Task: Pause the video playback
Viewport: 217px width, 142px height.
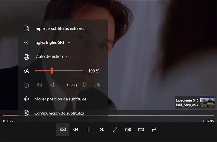Action: 89,130
